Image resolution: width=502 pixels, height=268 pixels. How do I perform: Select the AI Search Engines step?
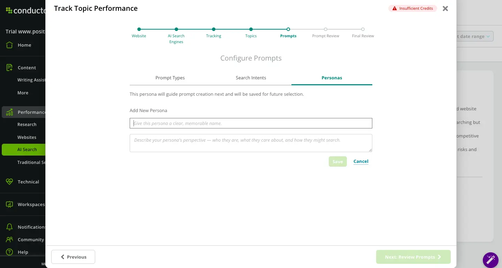coord(176,30)
